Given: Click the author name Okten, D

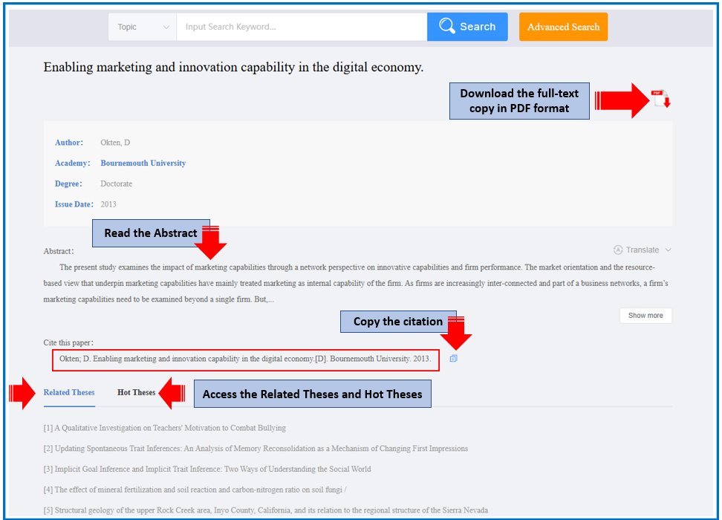Looking at the screenshot, I should 115,143.
